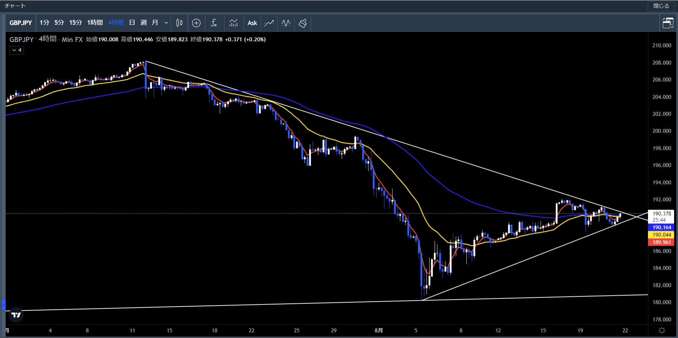
Task: Open the indicators fx menu
Action: pos(214,23)
